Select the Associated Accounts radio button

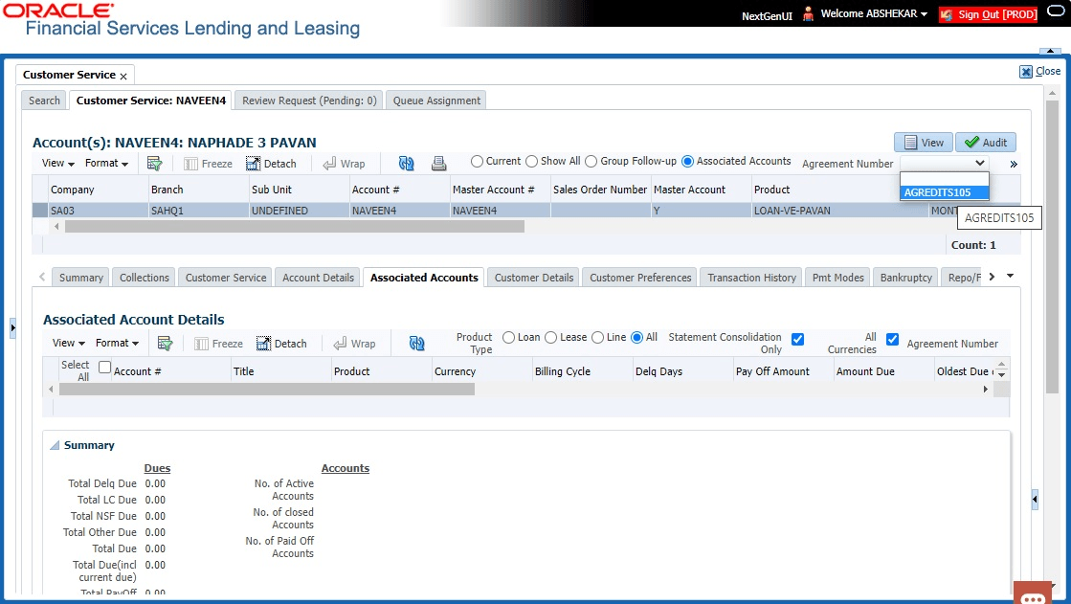coord(688,161)
